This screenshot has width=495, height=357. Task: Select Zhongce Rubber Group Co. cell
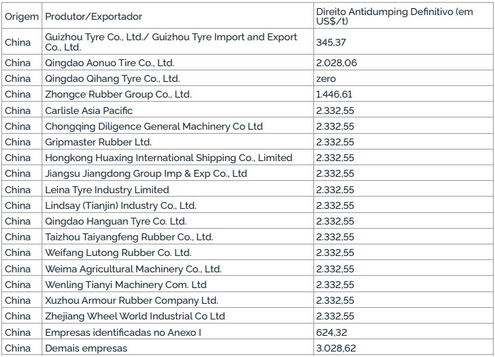coord(118,94)
